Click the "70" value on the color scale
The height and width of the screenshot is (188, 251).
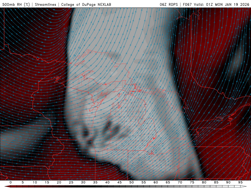[180, 182]
